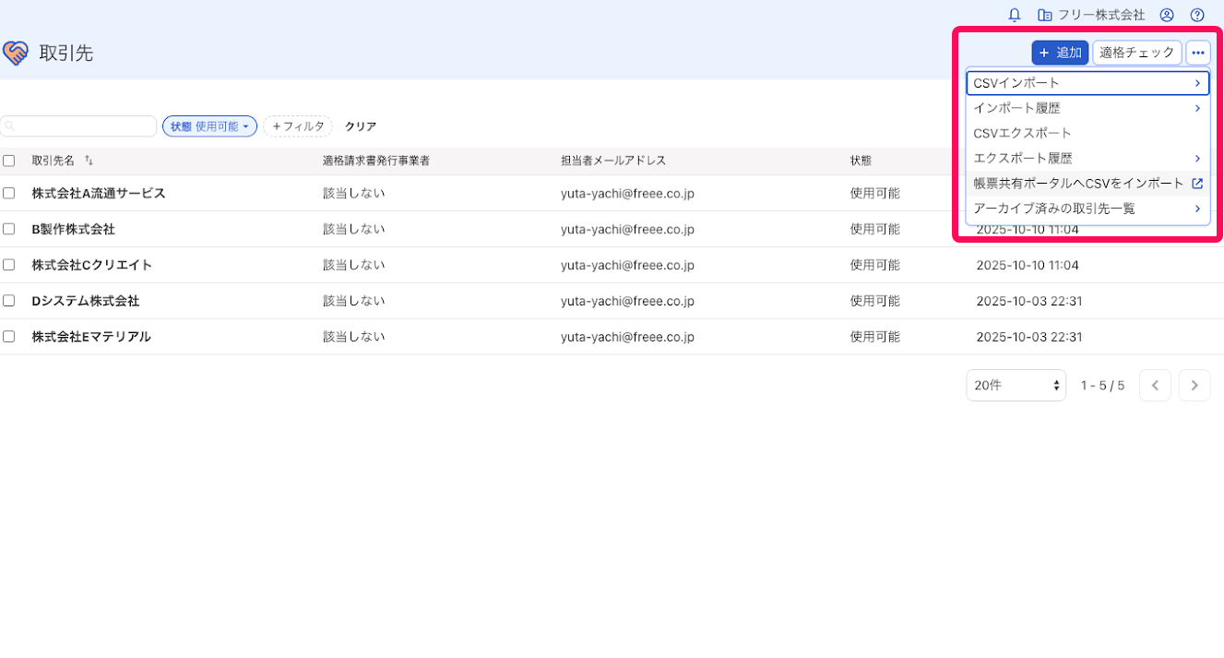This screenshot has height=658, width=1224.
Task: Open the user account icon
Action: coord(1167,15)
